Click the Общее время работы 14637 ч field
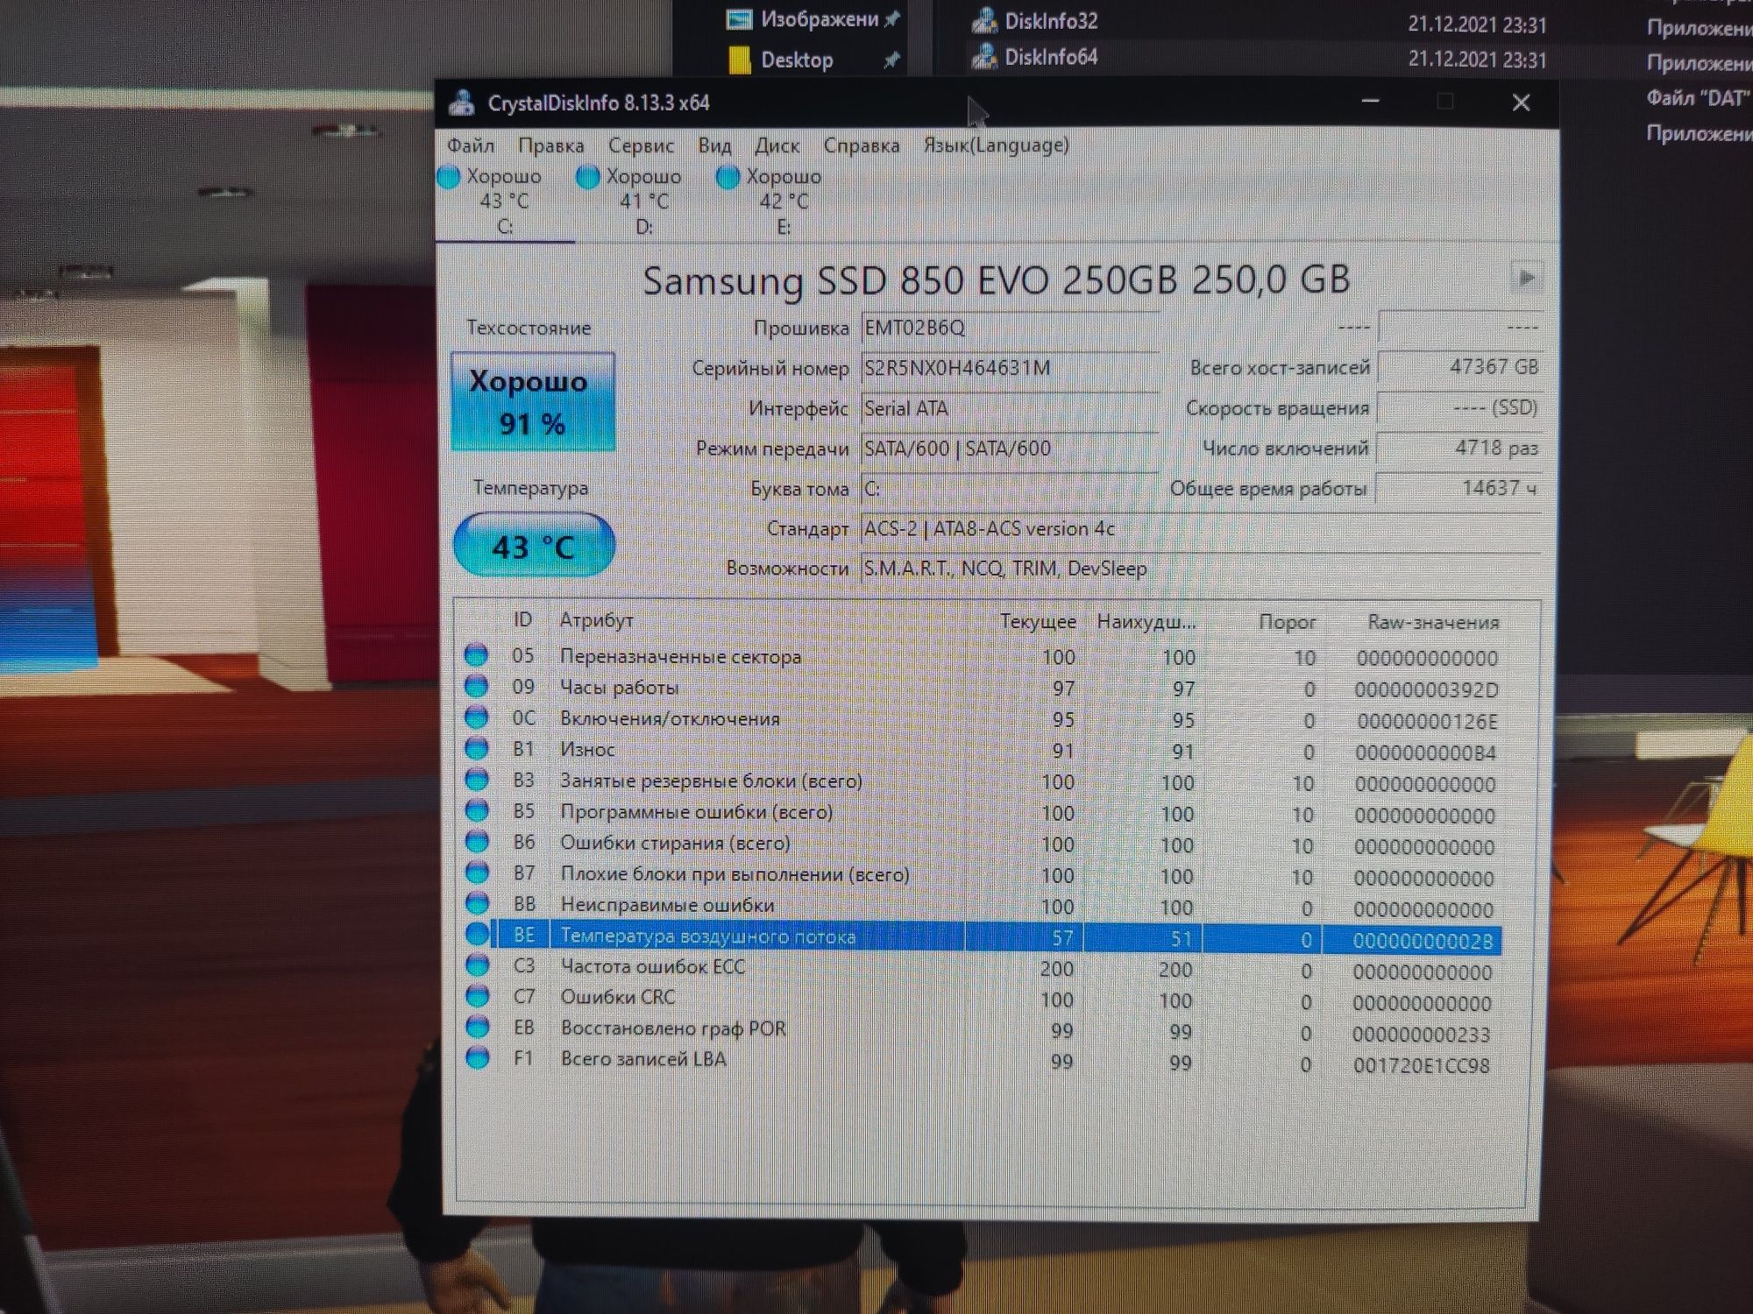 pyautogui.click(x=1459, y=488)
